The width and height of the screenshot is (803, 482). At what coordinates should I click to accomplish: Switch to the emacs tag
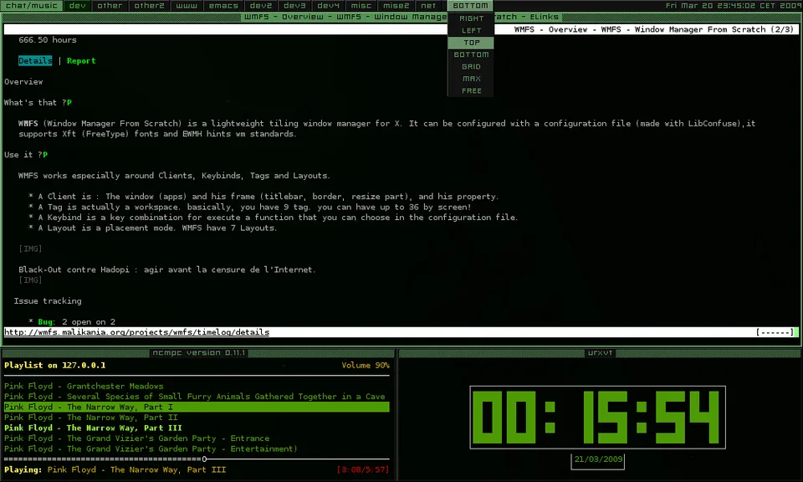(223, 6)
